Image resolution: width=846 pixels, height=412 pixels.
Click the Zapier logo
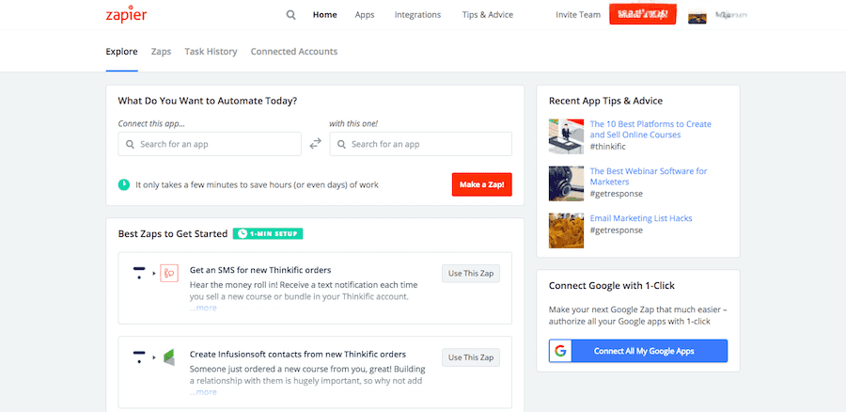(x=126, y=15)
